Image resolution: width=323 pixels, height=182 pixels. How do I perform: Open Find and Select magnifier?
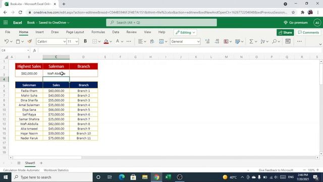pos(274,41)
